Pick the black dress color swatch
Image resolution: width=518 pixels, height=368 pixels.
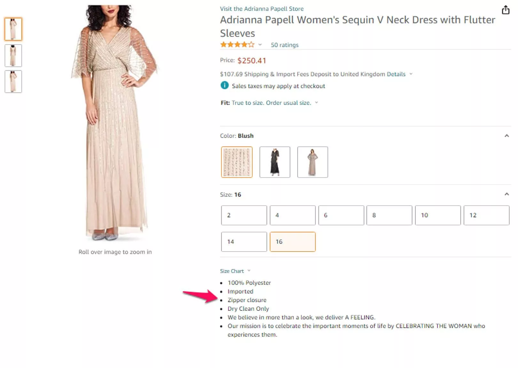pyautogui.click(x=275, y=162)
